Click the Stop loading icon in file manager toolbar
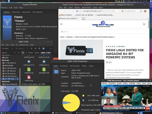The height and width of the screenshot is (114, 152). (35, 49)
